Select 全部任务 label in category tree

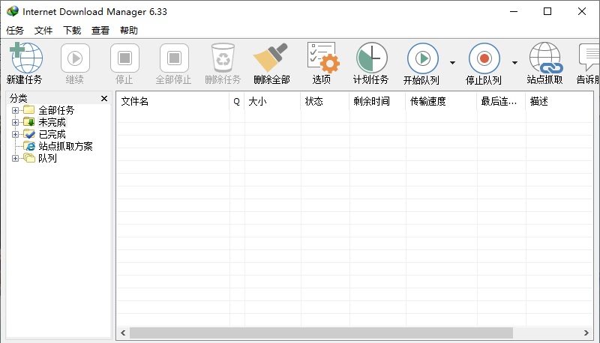[56, 110]
